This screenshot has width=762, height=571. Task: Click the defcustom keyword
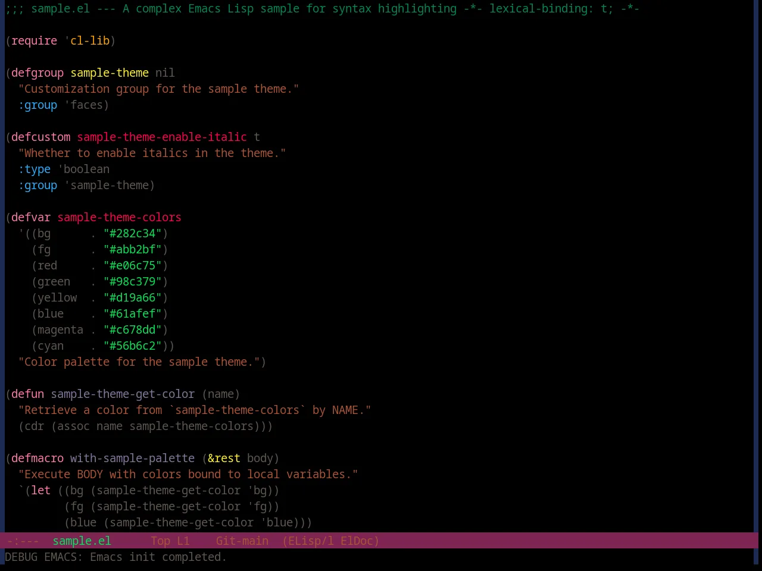tap(40, 137)
